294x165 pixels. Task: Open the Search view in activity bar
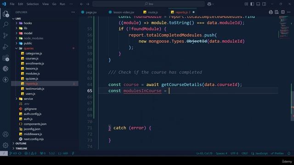(x=6, y=24)
